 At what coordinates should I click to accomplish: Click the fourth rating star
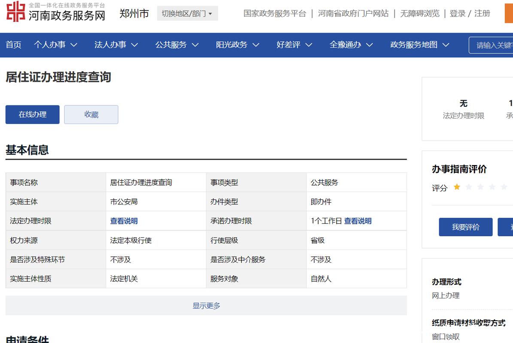(492, 187)
